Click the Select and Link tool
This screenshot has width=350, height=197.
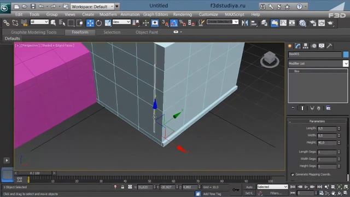(x=6, y=23)
